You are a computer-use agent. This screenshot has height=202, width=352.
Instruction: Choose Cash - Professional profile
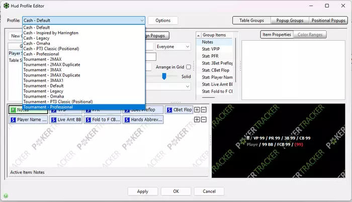click(84, 54)
